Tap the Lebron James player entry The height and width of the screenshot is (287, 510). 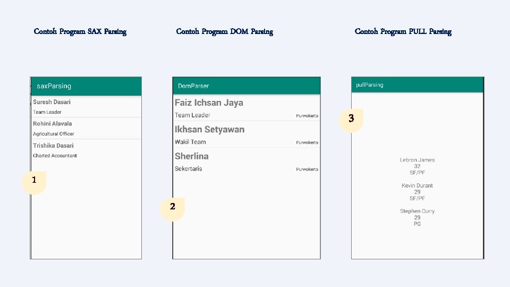click(x=417, y=166)
